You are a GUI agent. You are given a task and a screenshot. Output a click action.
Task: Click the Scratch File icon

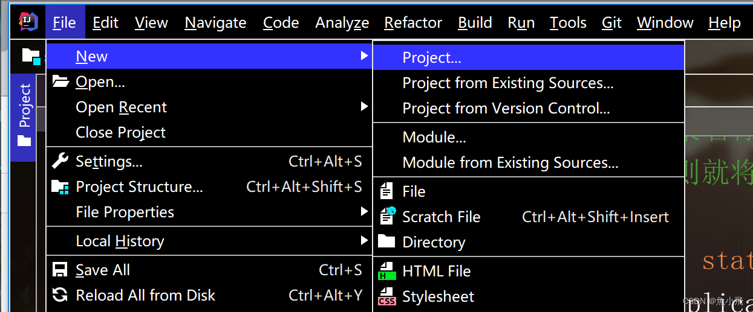coord(386,217)
